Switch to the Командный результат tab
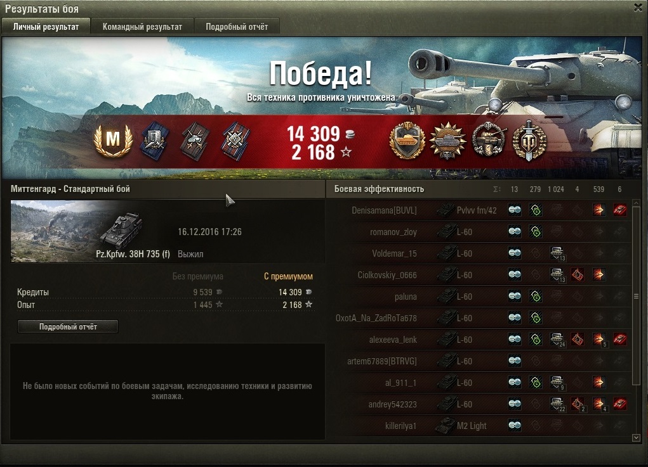The image size is (648, 467). [142, 27]
